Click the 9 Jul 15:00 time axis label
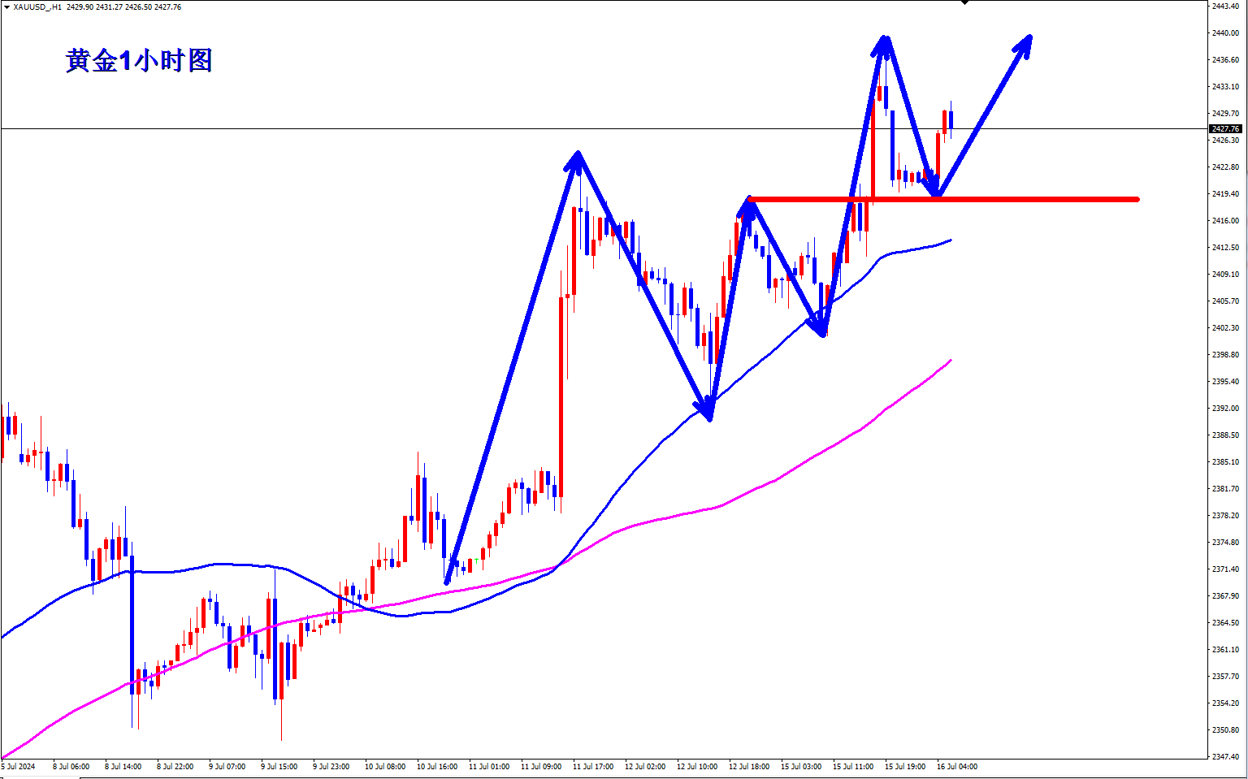 [279, 766]
